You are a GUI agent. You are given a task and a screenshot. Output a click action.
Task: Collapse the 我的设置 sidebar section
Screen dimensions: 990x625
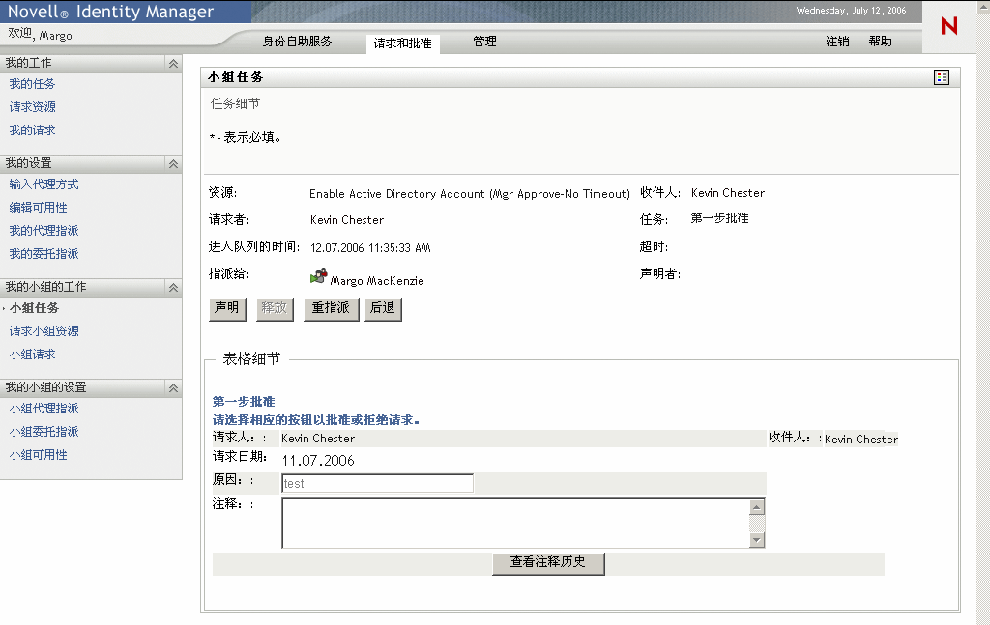tap(173, 163)
